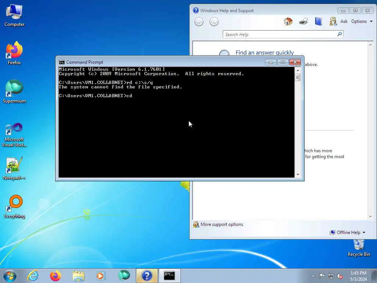
Task: Open the clock showing 1:45 PM
Action: pyautogui.click(x=358, y=276)
